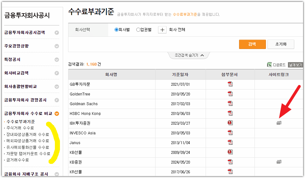Sort by 회사명 column header
Image resolution: width=305 pixels, height=178 pixels.
pos(112,75)
